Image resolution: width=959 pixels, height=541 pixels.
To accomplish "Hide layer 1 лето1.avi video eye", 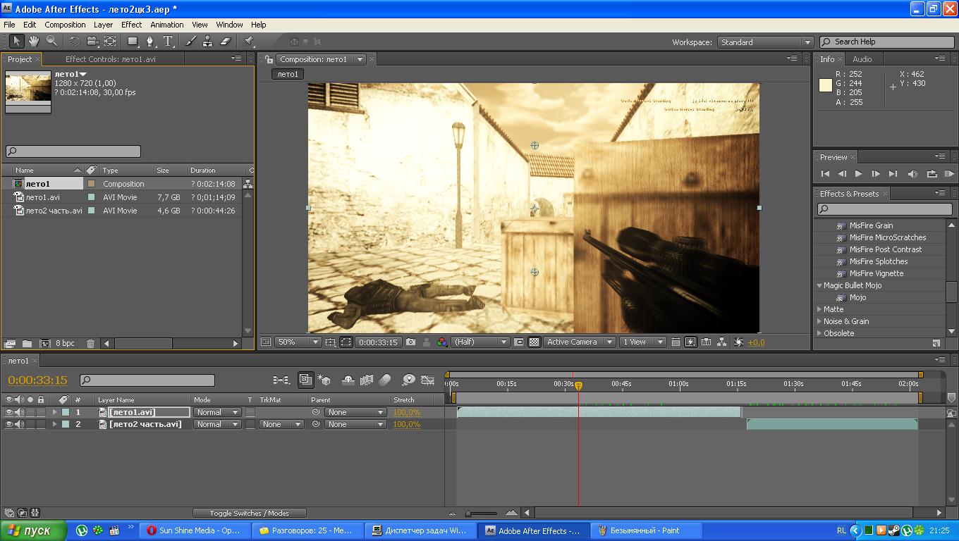I will click(9, 412).
